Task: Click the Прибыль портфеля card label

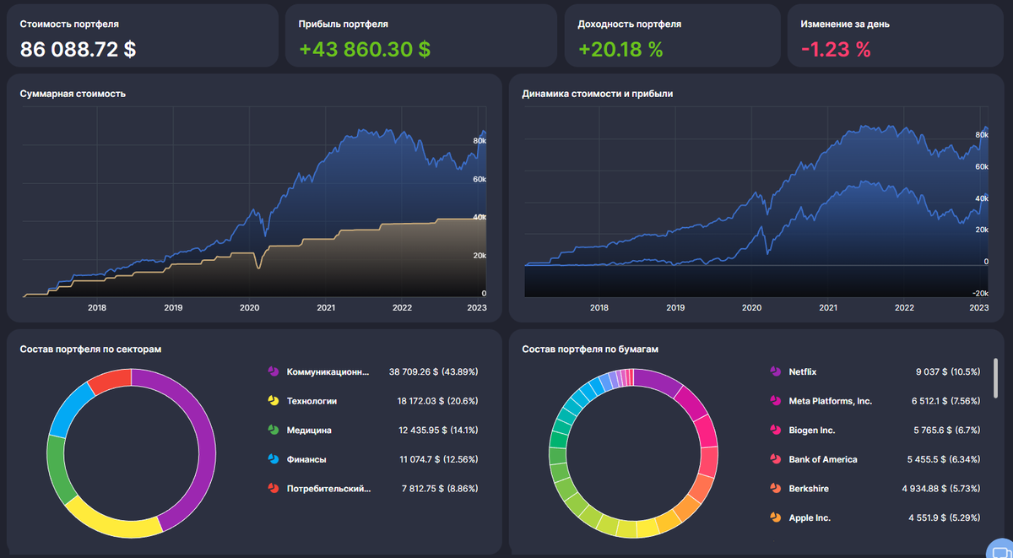Action: 344,24
